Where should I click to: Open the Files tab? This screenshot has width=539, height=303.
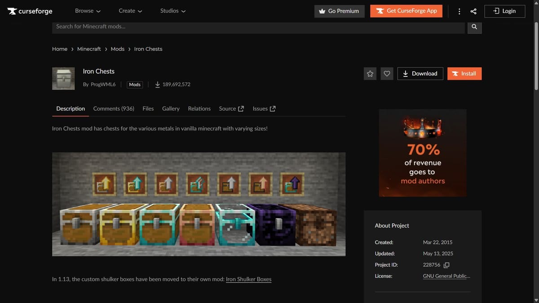(148, 108)
